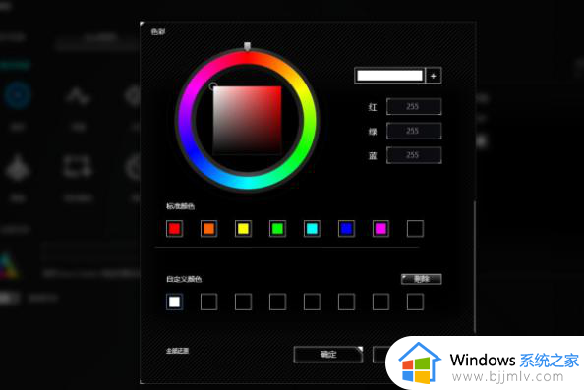Click the circular selector at the saturation square corner
The width and height of the screenshot is (584, 390).
[x=212, y=86]
